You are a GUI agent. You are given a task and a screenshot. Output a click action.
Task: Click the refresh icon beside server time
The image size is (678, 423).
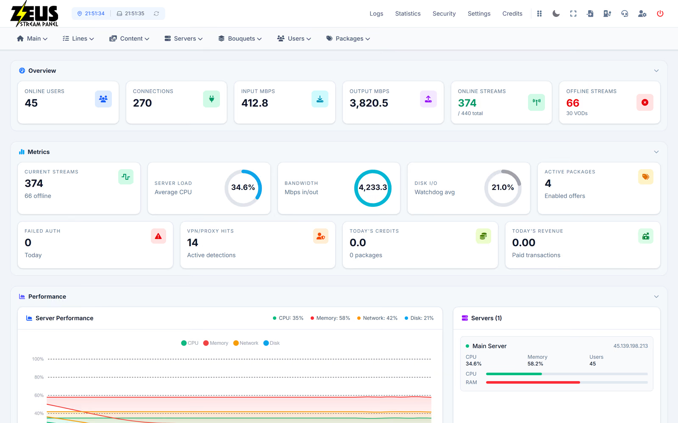pos(156,14)
